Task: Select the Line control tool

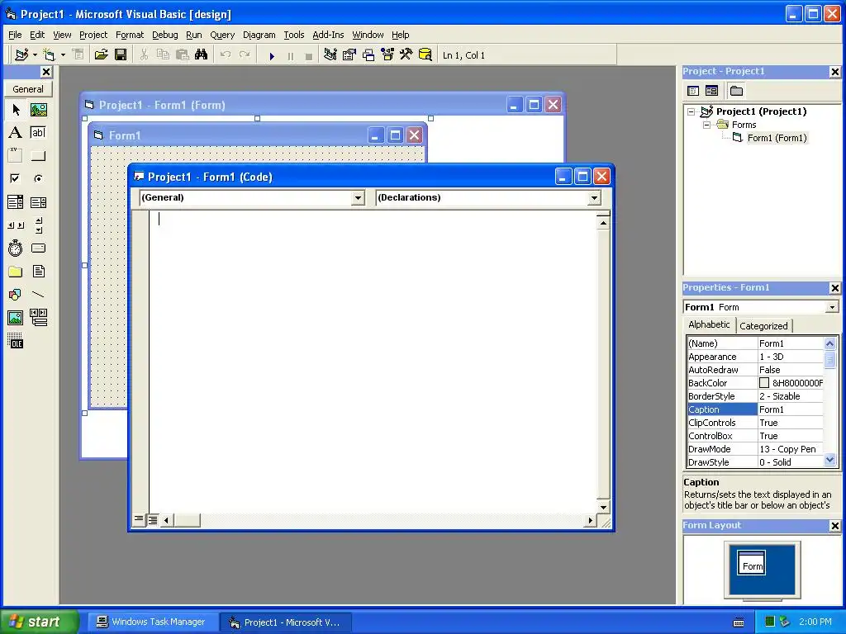Action: 38,295
